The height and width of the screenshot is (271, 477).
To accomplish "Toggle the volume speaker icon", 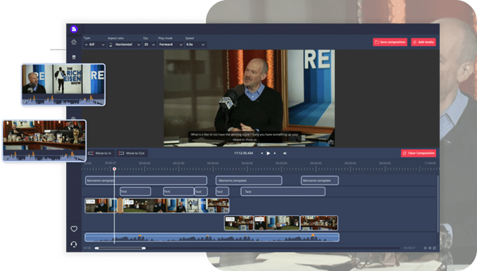I will pos(285,153).
